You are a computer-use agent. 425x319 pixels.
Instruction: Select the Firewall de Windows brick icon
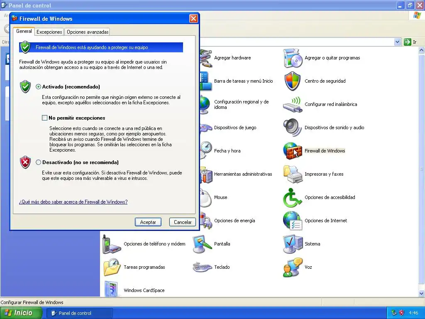pos(293,151)
